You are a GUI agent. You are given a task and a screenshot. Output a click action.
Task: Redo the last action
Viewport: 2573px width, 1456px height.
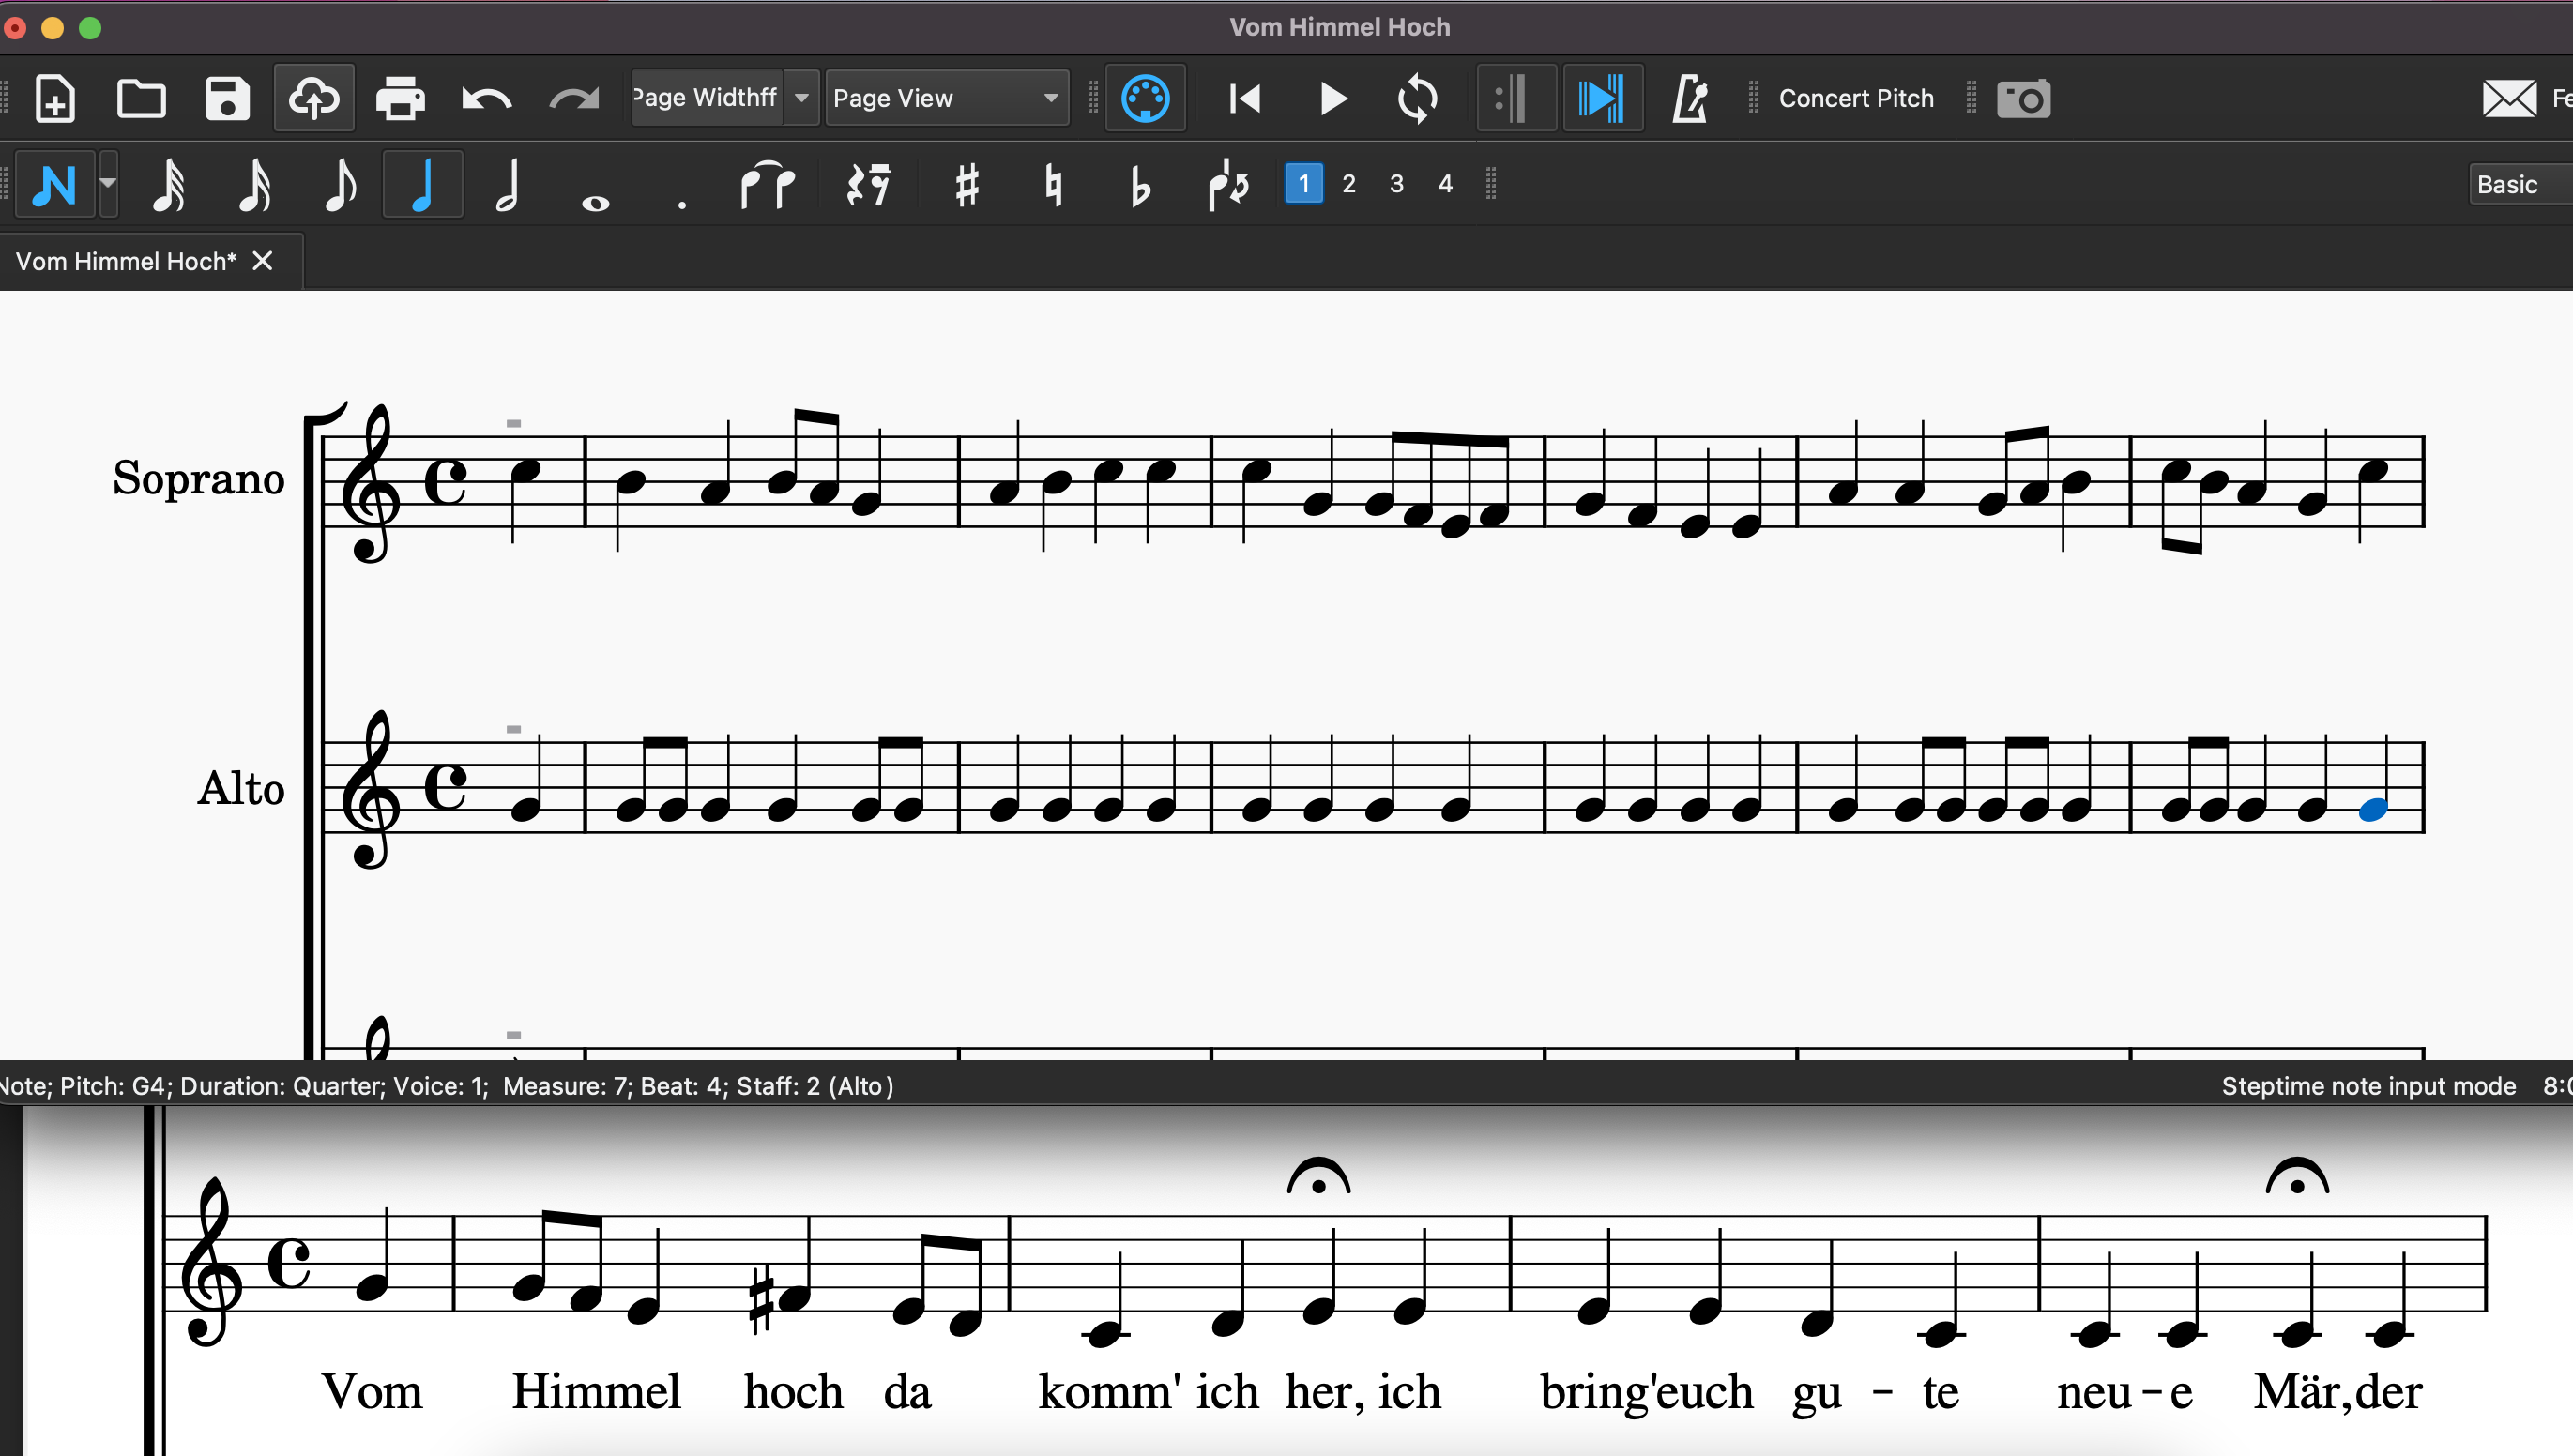click(574, 98)
